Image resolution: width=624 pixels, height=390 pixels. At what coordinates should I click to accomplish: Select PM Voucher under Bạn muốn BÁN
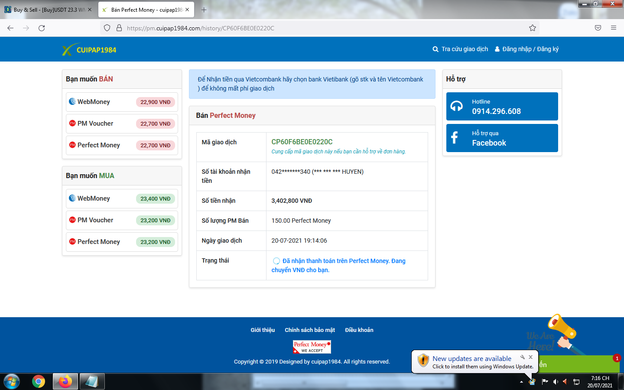coord(122,123)
